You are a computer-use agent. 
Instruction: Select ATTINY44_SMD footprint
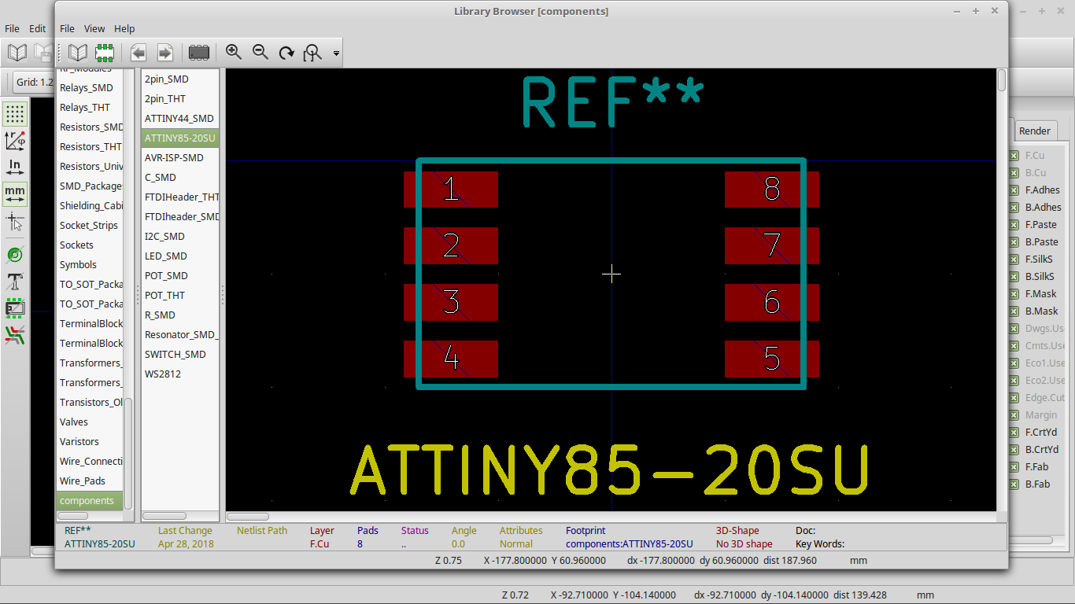pyautogui.click(x=180, y=119)
